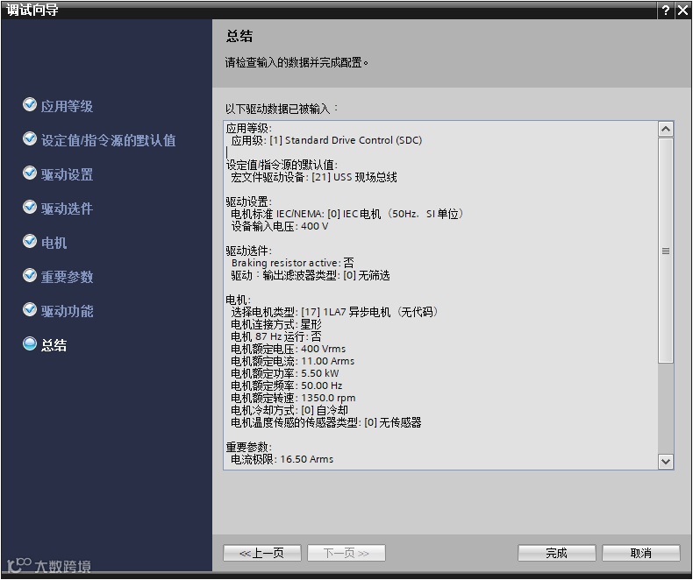Image resolution: width=693 pixels, height=580 pixels.
Task: Open the 重要参数 step
Action: [x=67, y=277]
